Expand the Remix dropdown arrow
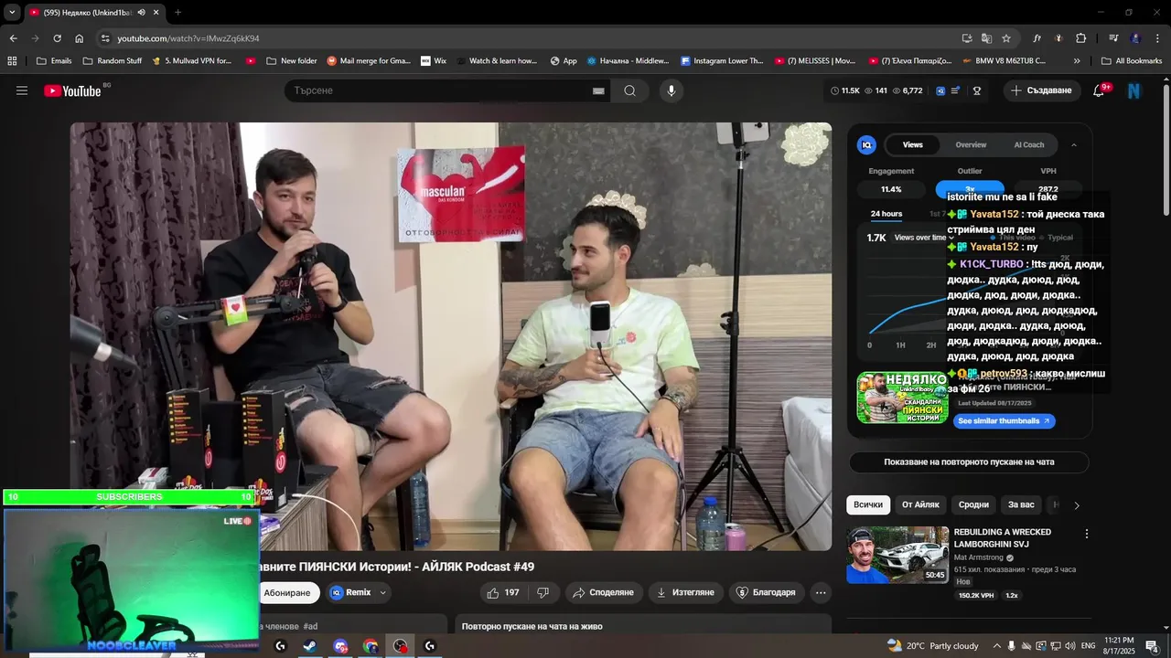Image resolution: width=1171 pixels, height=658 pixels. (383, 593)
